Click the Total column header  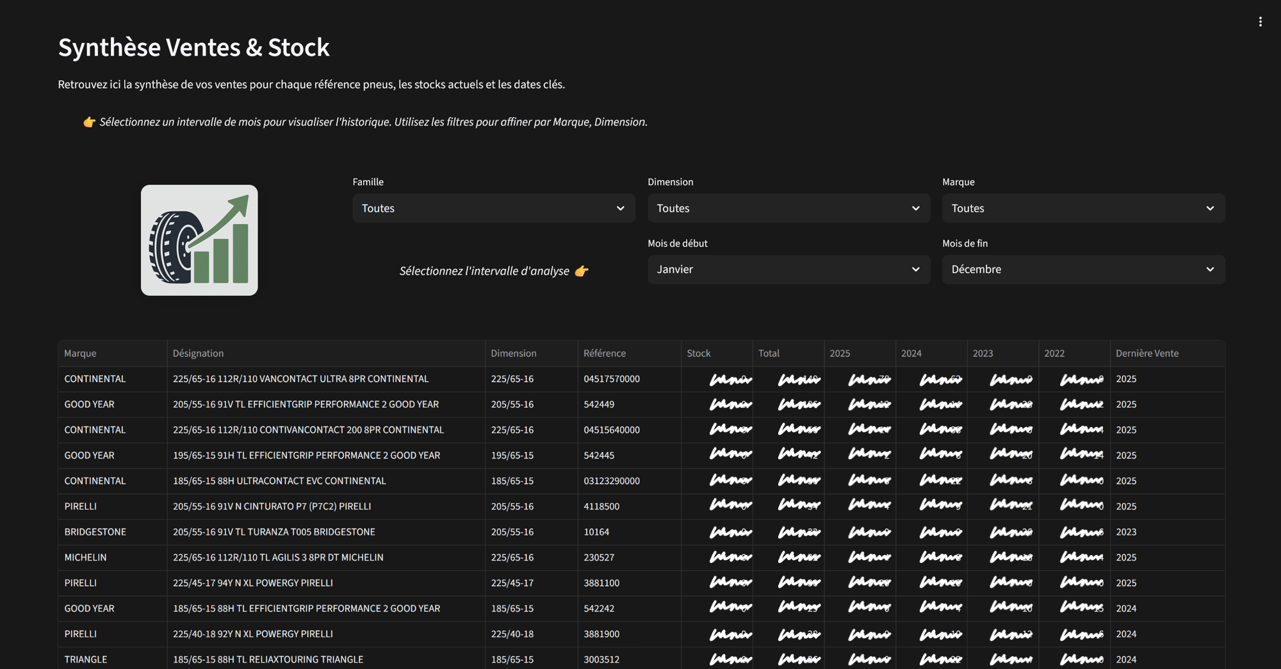pyautogui.click(x=769, y=353)
